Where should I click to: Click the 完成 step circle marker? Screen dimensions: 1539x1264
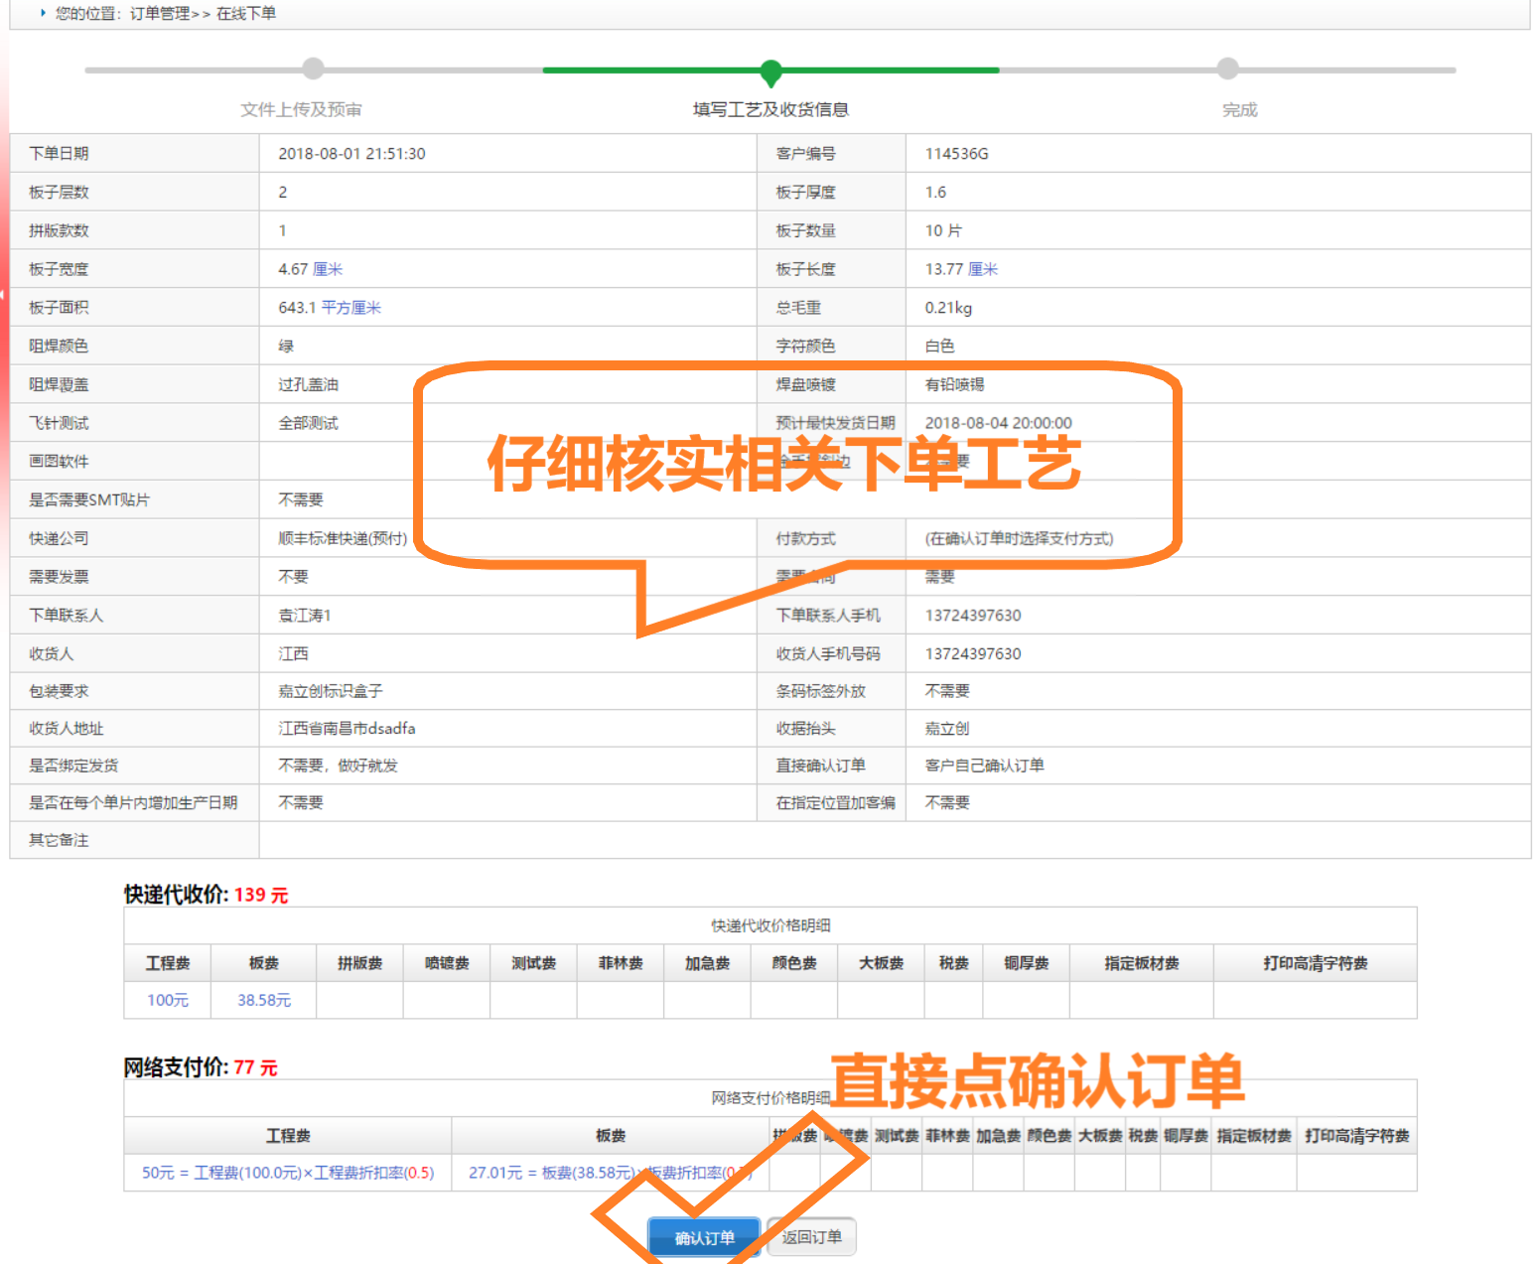[1228, 69]
